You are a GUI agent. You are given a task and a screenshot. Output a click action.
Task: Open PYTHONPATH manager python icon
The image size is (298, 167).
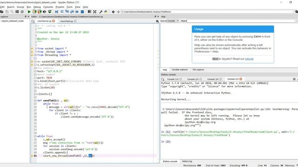(x=106, y=12)
